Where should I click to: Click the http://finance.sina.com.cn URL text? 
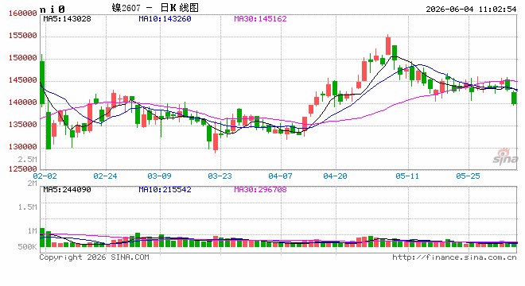[x=454, y=257]
